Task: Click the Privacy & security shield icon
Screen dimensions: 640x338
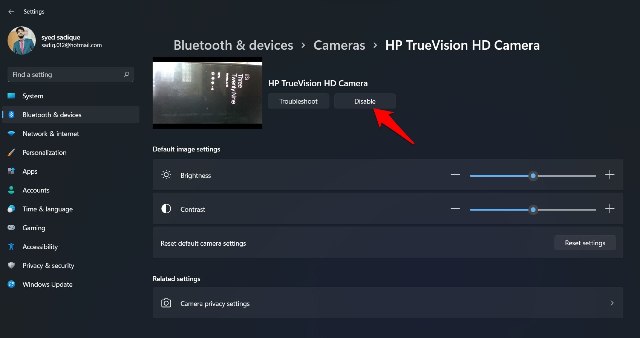Action: click(11, 265)
